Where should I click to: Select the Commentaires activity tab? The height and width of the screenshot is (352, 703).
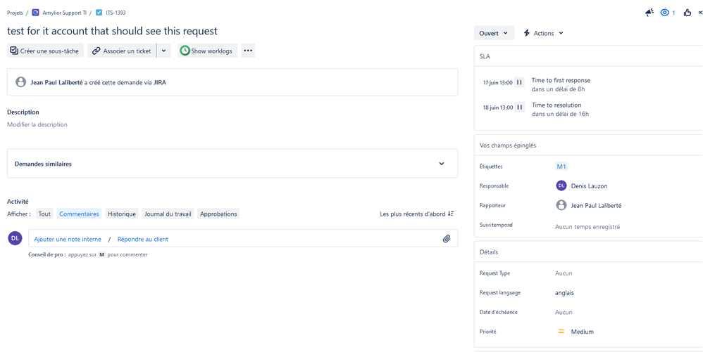click(79, 214)
